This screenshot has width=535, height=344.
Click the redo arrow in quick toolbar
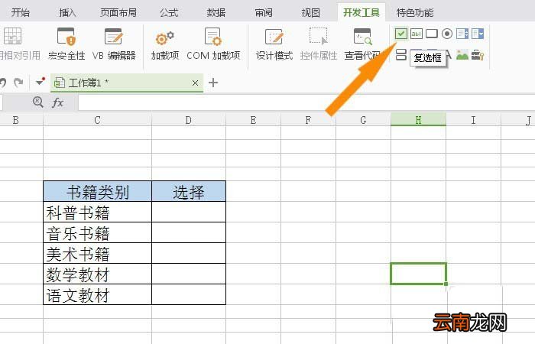[x=18, y=83]
